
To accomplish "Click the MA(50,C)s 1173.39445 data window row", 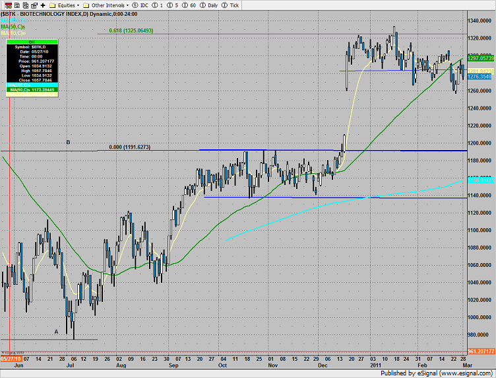I will (x=32, y=90).
